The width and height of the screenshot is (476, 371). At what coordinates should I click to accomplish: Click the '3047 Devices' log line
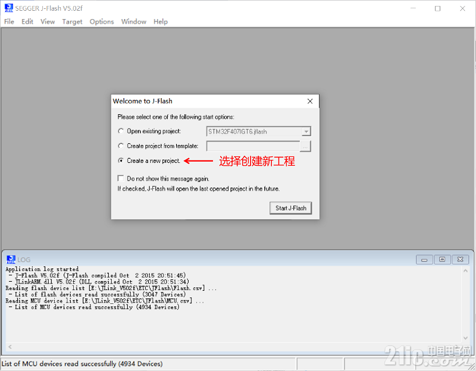[97, 294]
